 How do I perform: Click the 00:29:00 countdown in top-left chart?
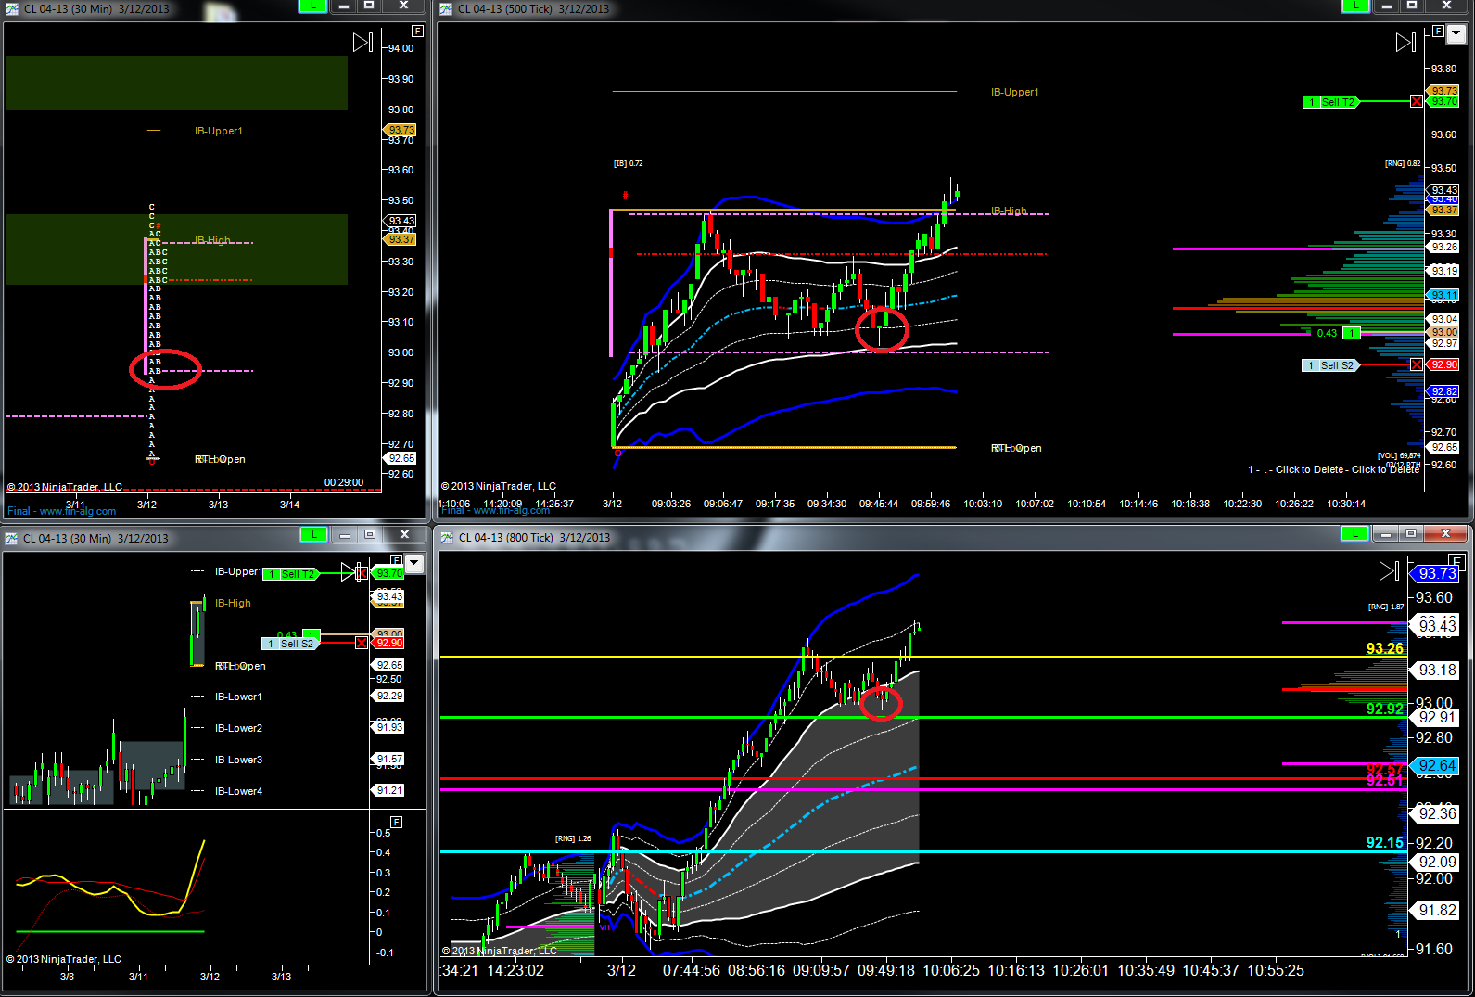pos(343,482)
